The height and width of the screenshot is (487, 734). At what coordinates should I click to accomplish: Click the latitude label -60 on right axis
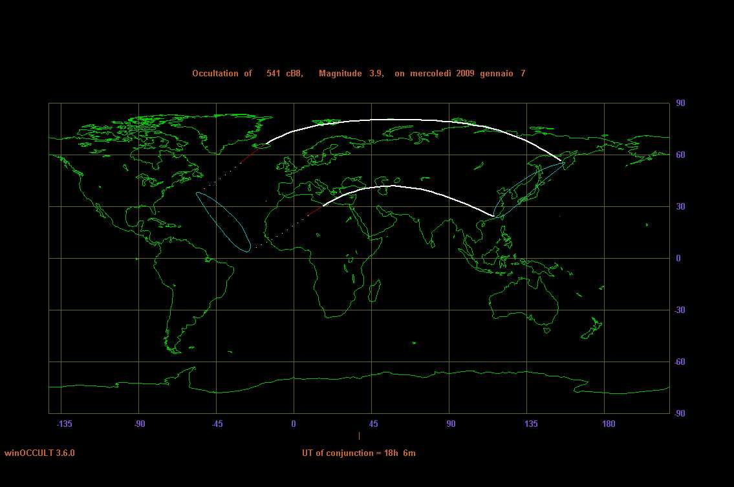680,362
